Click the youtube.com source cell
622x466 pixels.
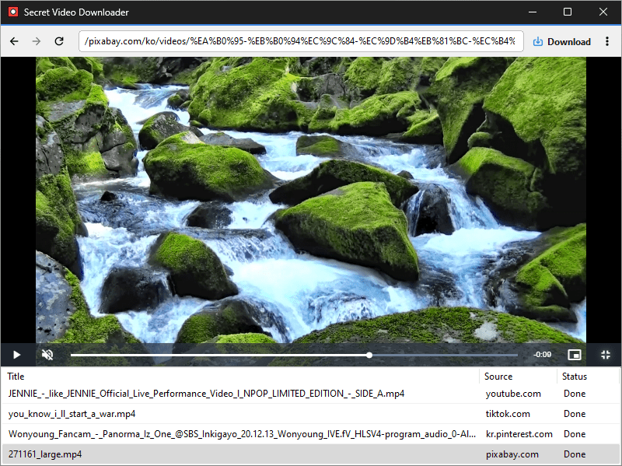click(x=513, y=394)
